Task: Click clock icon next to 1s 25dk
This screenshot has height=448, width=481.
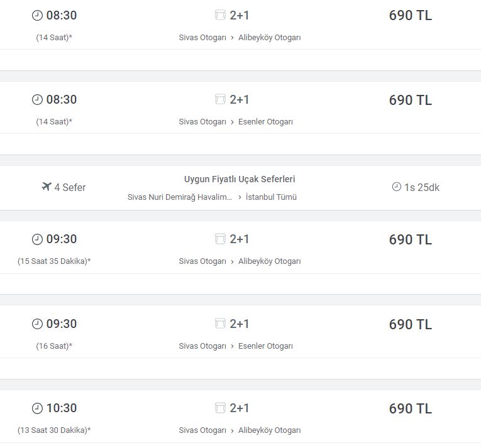Action: (x=396, y=187)
